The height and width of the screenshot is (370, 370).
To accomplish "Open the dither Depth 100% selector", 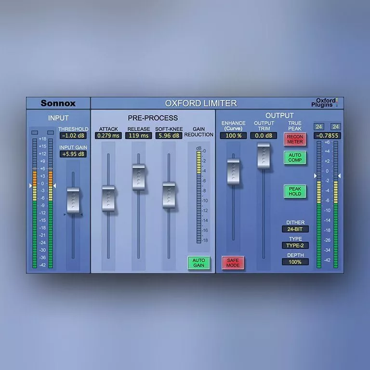I will coord(295,262).
